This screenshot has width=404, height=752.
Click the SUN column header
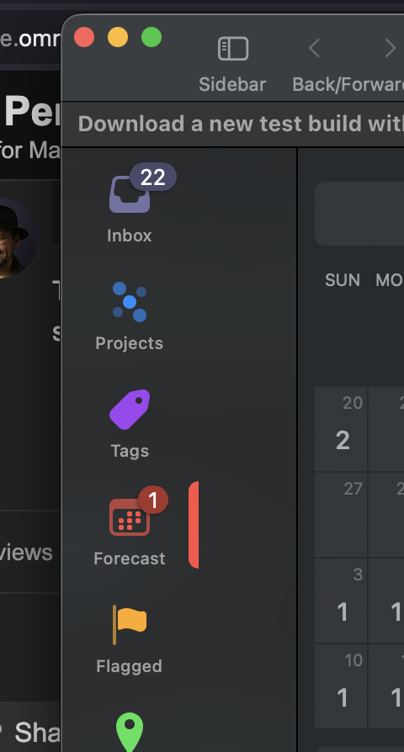point(343,281)
